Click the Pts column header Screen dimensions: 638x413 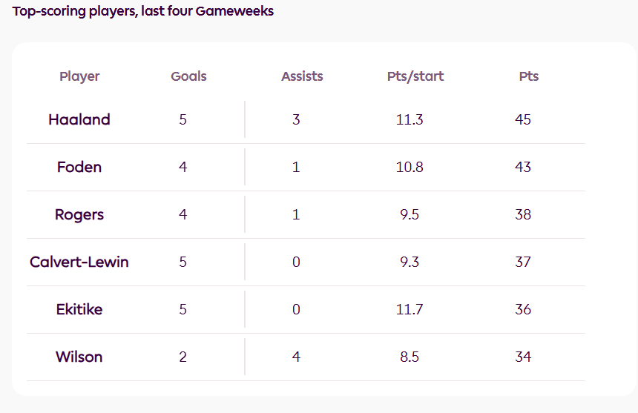[529, 76]
